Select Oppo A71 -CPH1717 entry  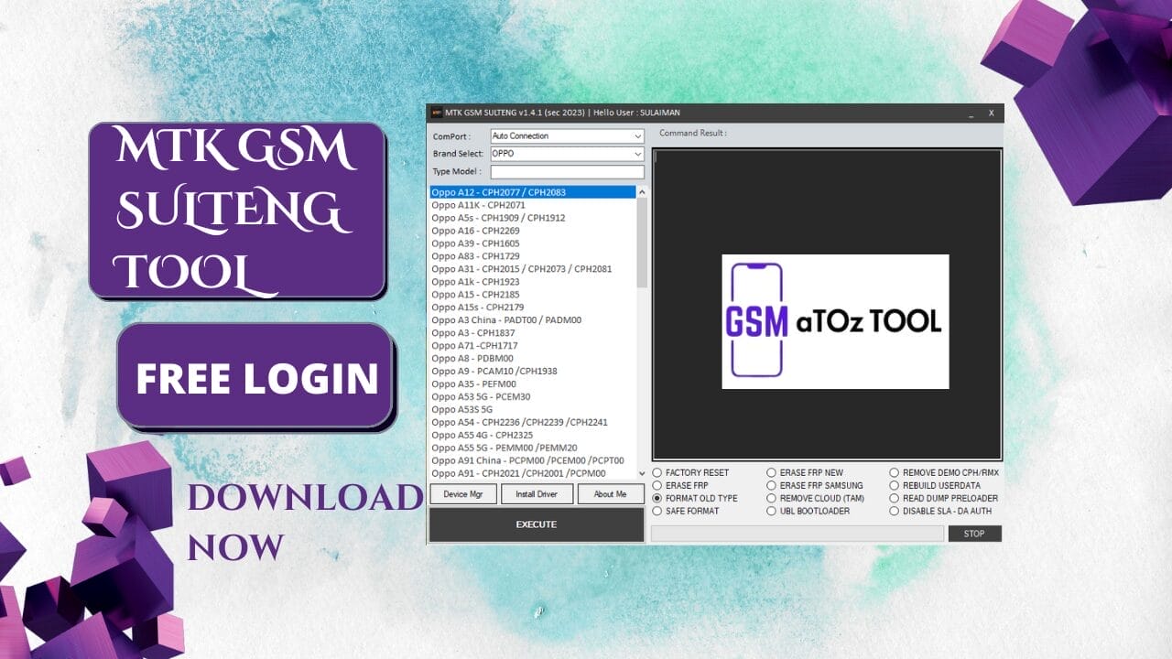pos(533,346)
